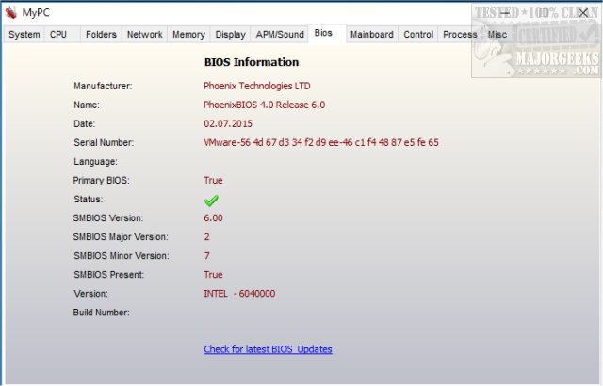
Task: Click the Name: label
Action: 86,105
